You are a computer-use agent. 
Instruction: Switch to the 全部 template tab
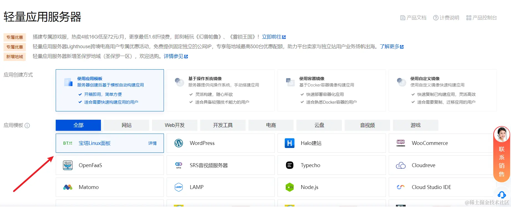[78, 125]
